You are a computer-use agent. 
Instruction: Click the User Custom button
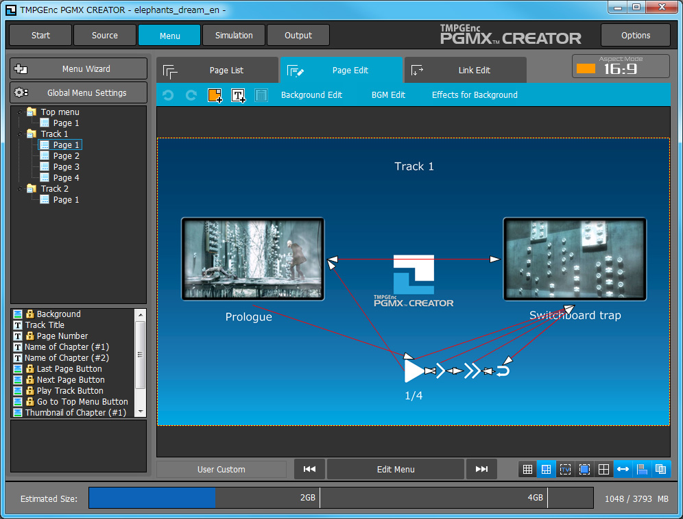(x=221, y=470)
